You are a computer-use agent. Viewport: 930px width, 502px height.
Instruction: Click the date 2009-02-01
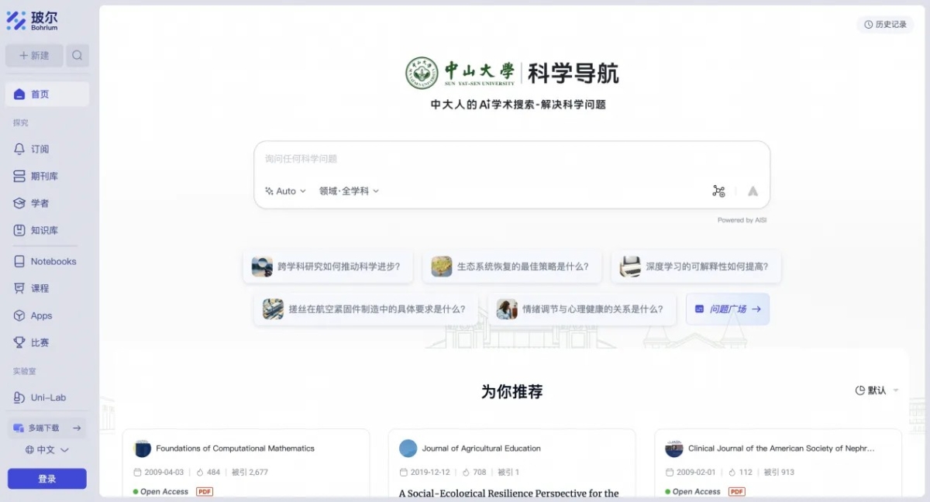pos(695,472)
